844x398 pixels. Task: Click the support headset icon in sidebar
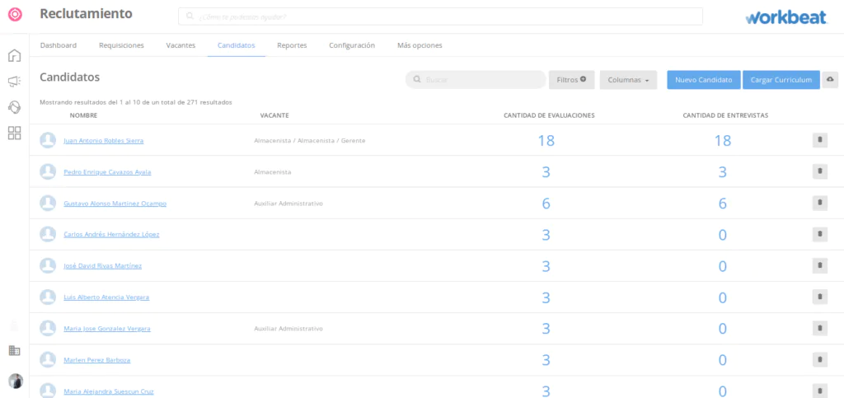pos(14,107)
